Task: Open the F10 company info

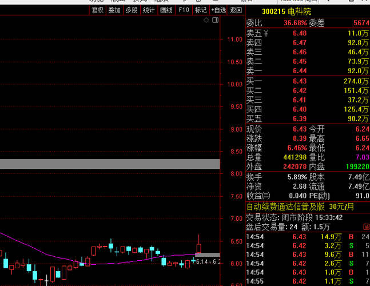Action: 184,10
